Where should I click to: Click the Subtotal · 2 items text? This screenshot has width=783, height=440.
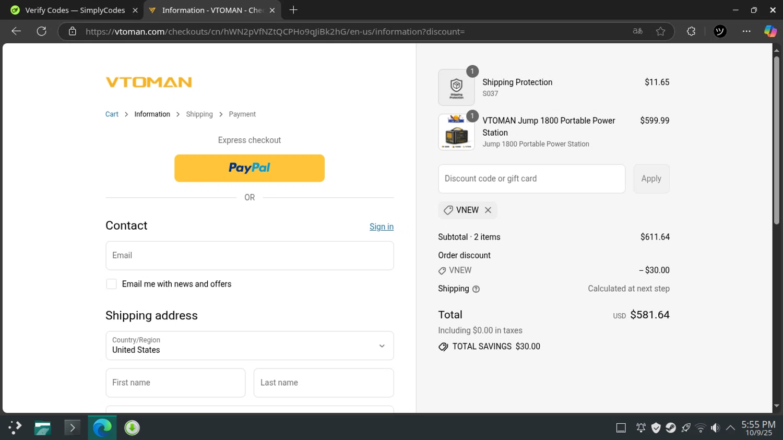click(x=469, y=237)
